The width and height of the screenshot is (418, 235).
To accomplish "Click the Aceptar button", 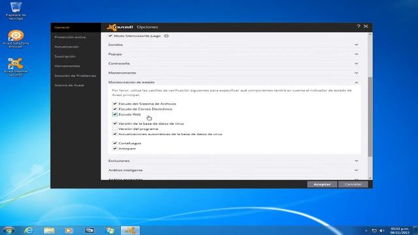I will [322, 184].
